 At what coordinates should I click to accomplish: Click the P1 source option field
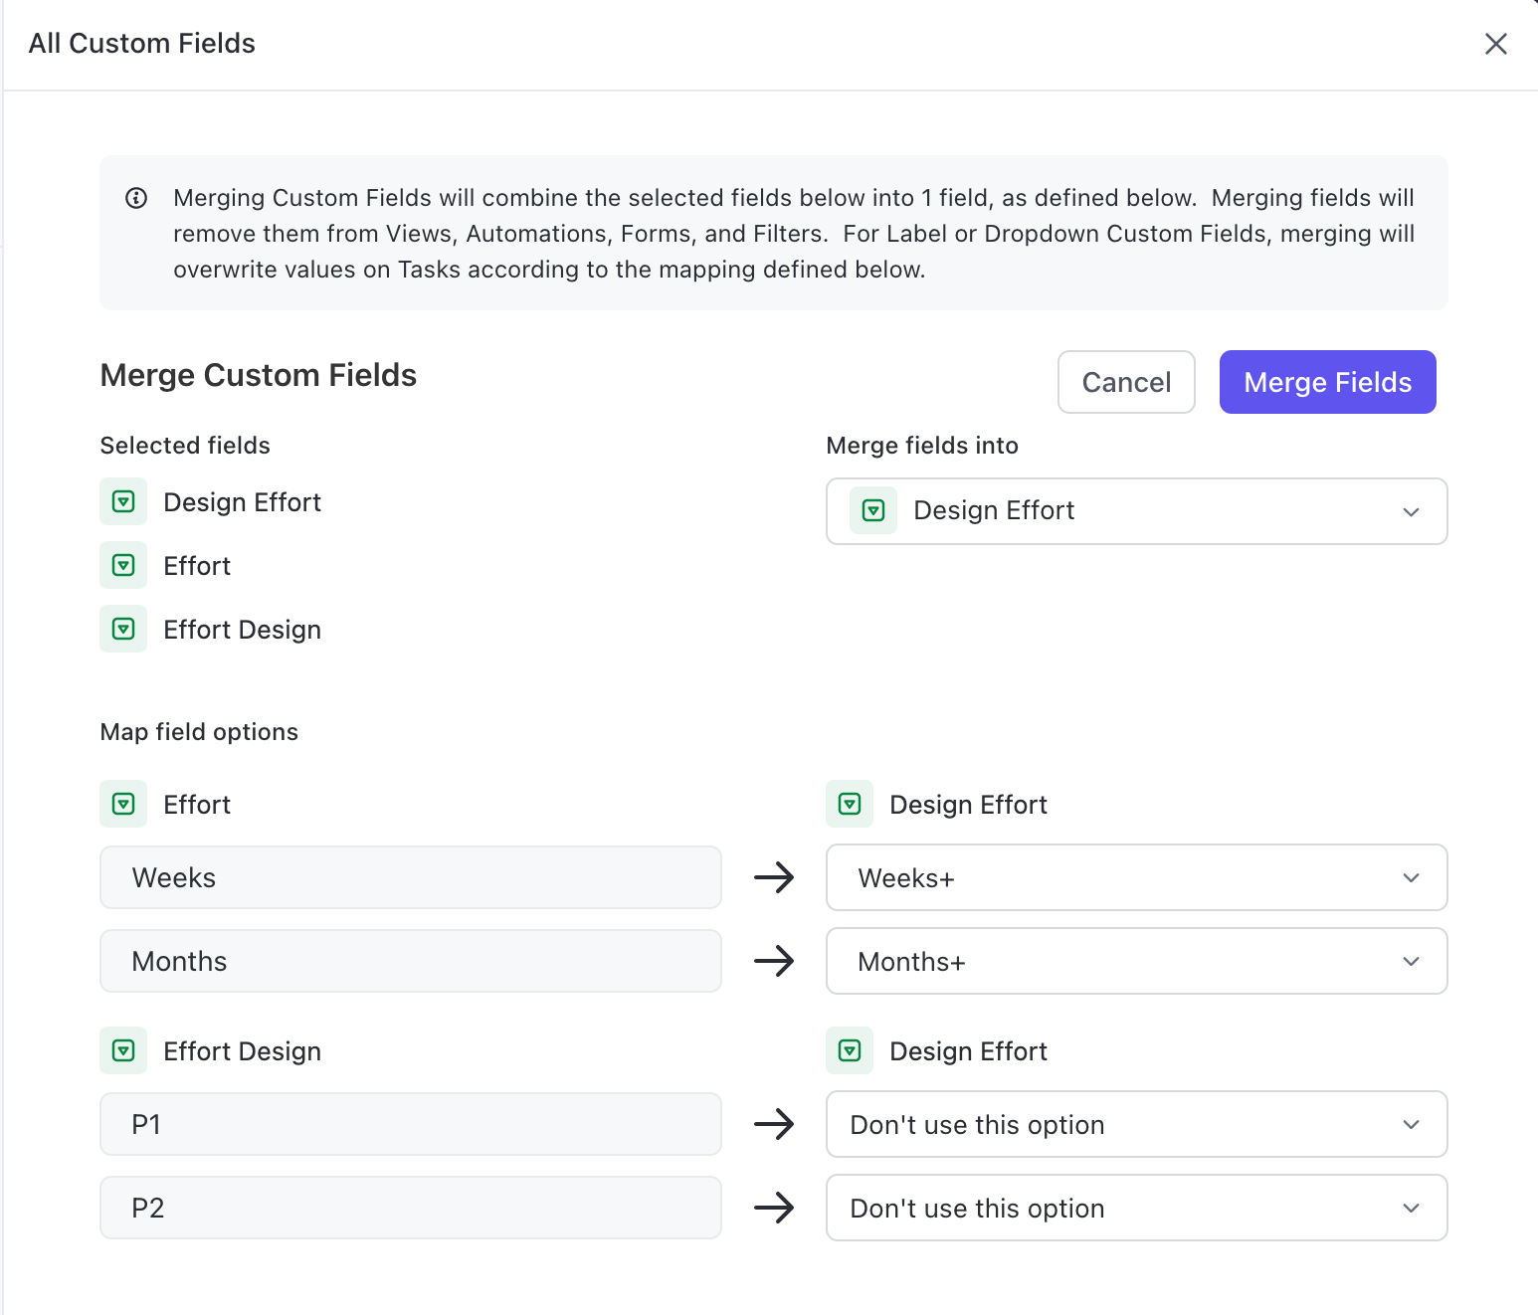410,1124
